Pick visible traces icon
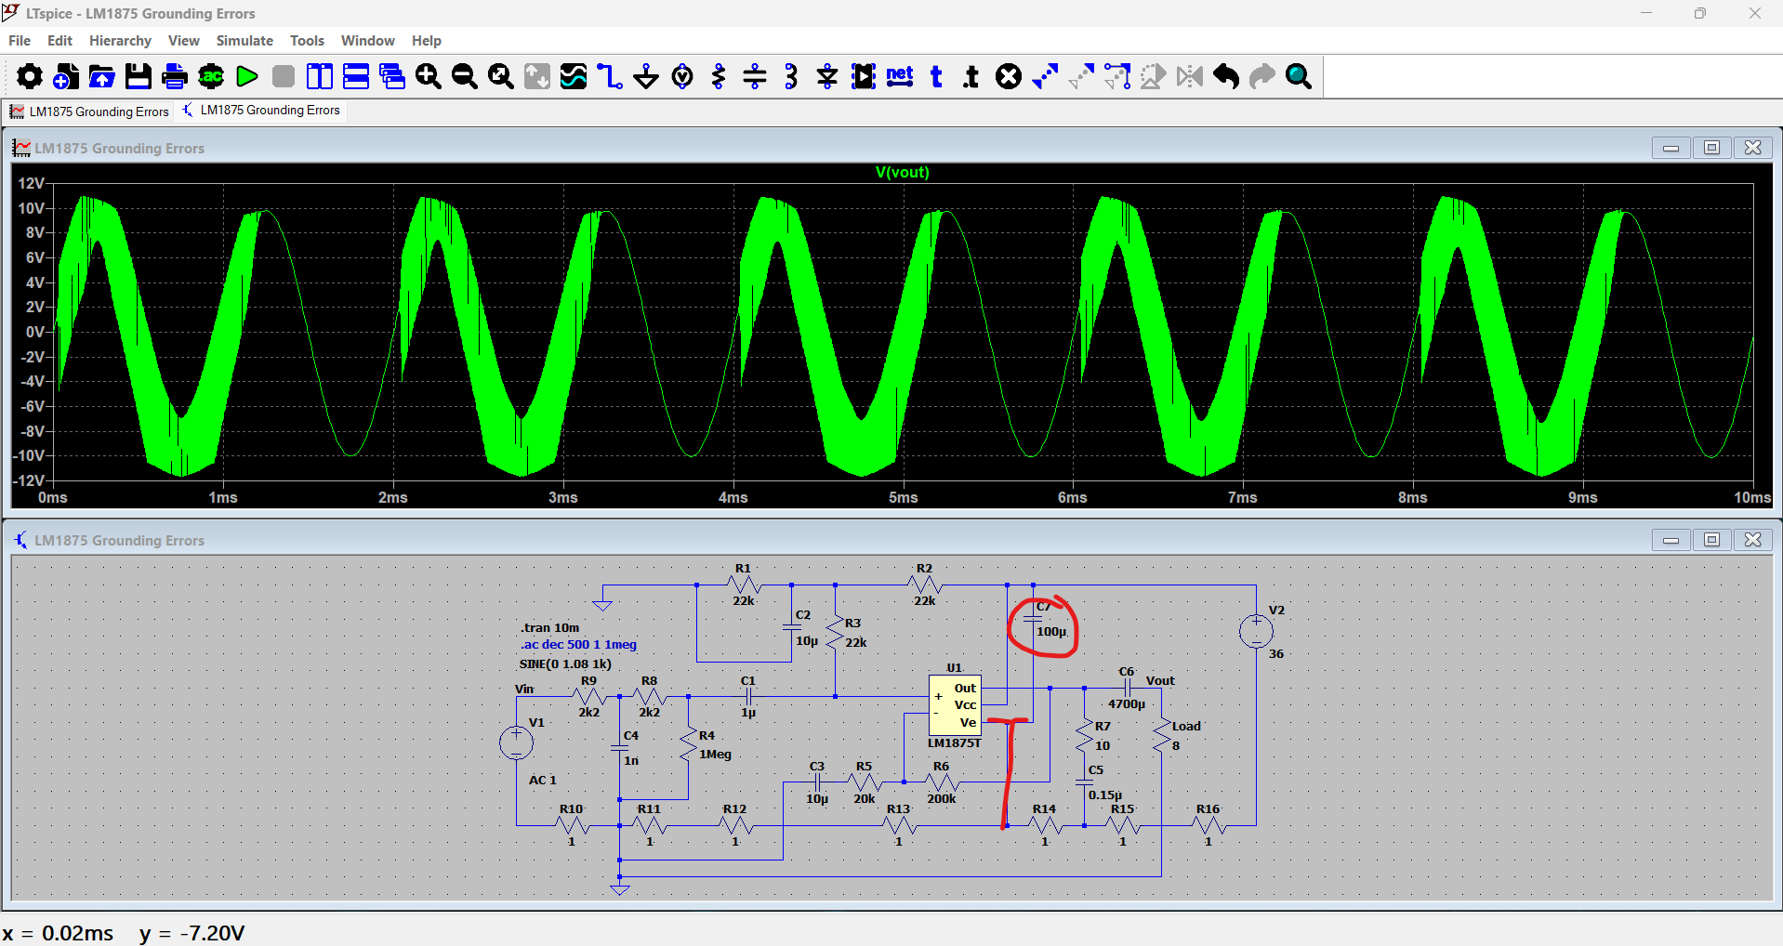The image size is (1783, 946). (x=574, y=76)
